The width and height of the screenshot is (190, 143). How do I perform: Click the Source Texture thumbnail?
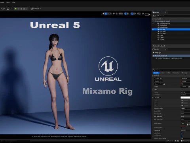click(x=183, y=124)
